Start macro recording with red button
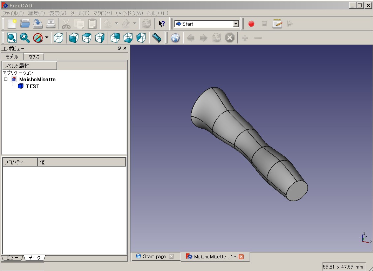The image size is (373, 271). tap(251, 24)
